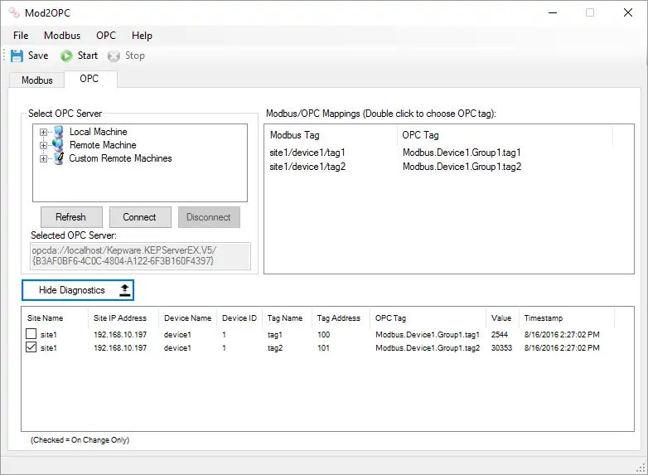Select mapping row site1/device1/tag1
This screenshot has width=648, height=475.
coord(307,153)
